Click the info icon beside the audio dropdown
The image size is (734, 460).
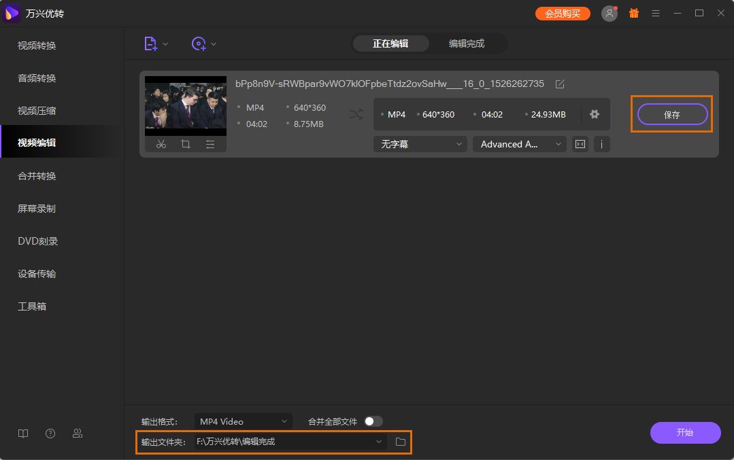[601, 144]
